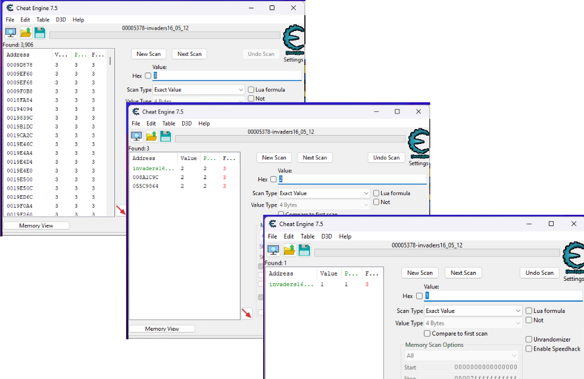Click the select-process computer icon in the frontmost window
Screen dimensions: 584x379
(273, 250)
